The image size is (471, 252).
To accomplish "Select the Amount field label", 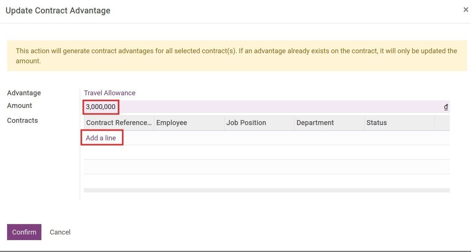I will (x=19, y=106).
